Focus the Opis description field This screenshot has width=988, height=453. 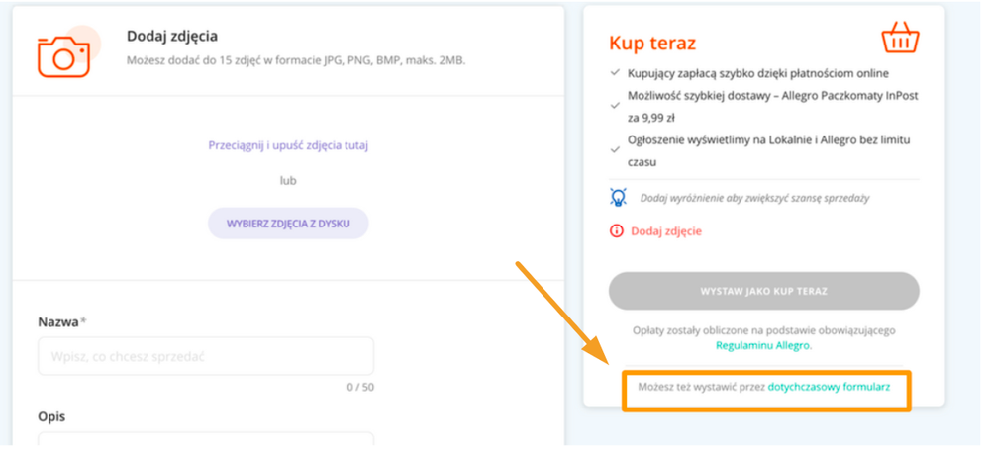(206, 440)
